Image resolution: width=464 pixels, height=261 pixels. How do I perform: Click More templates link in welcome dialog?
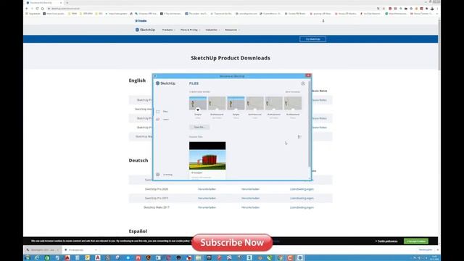tap(292, 92)
